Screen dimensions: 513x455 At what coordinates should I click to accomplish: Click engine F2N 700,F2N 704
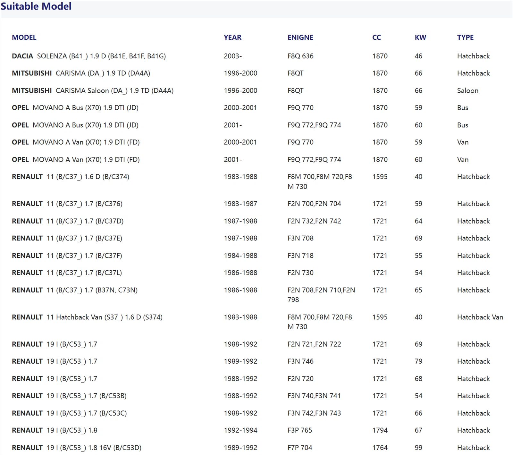point(314,204)
